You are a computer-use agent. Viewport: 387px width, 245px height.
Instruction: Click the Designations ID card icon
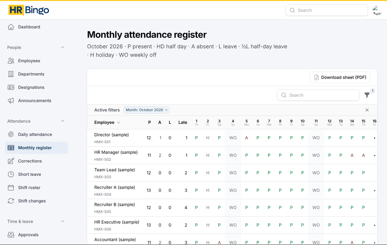pos(11,87)
